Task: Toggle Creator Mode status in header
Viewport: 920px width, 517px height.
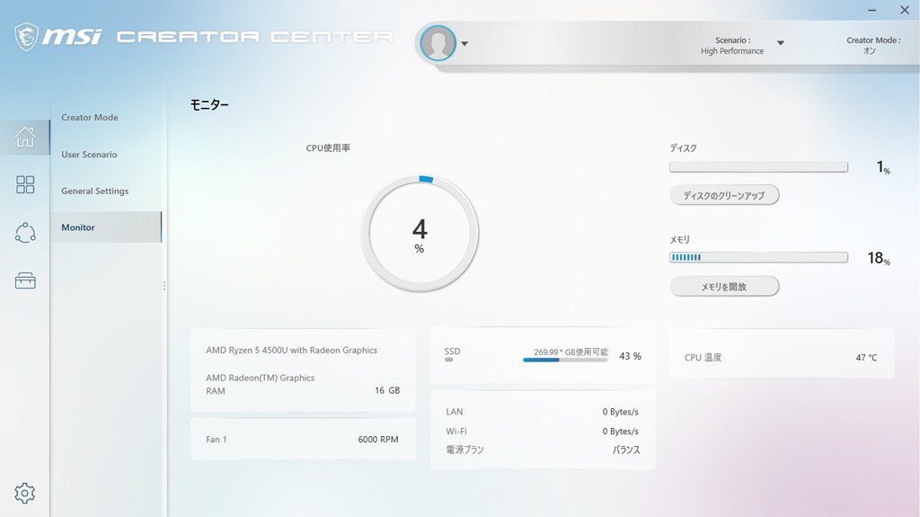Action: click(x=872, y=45)
